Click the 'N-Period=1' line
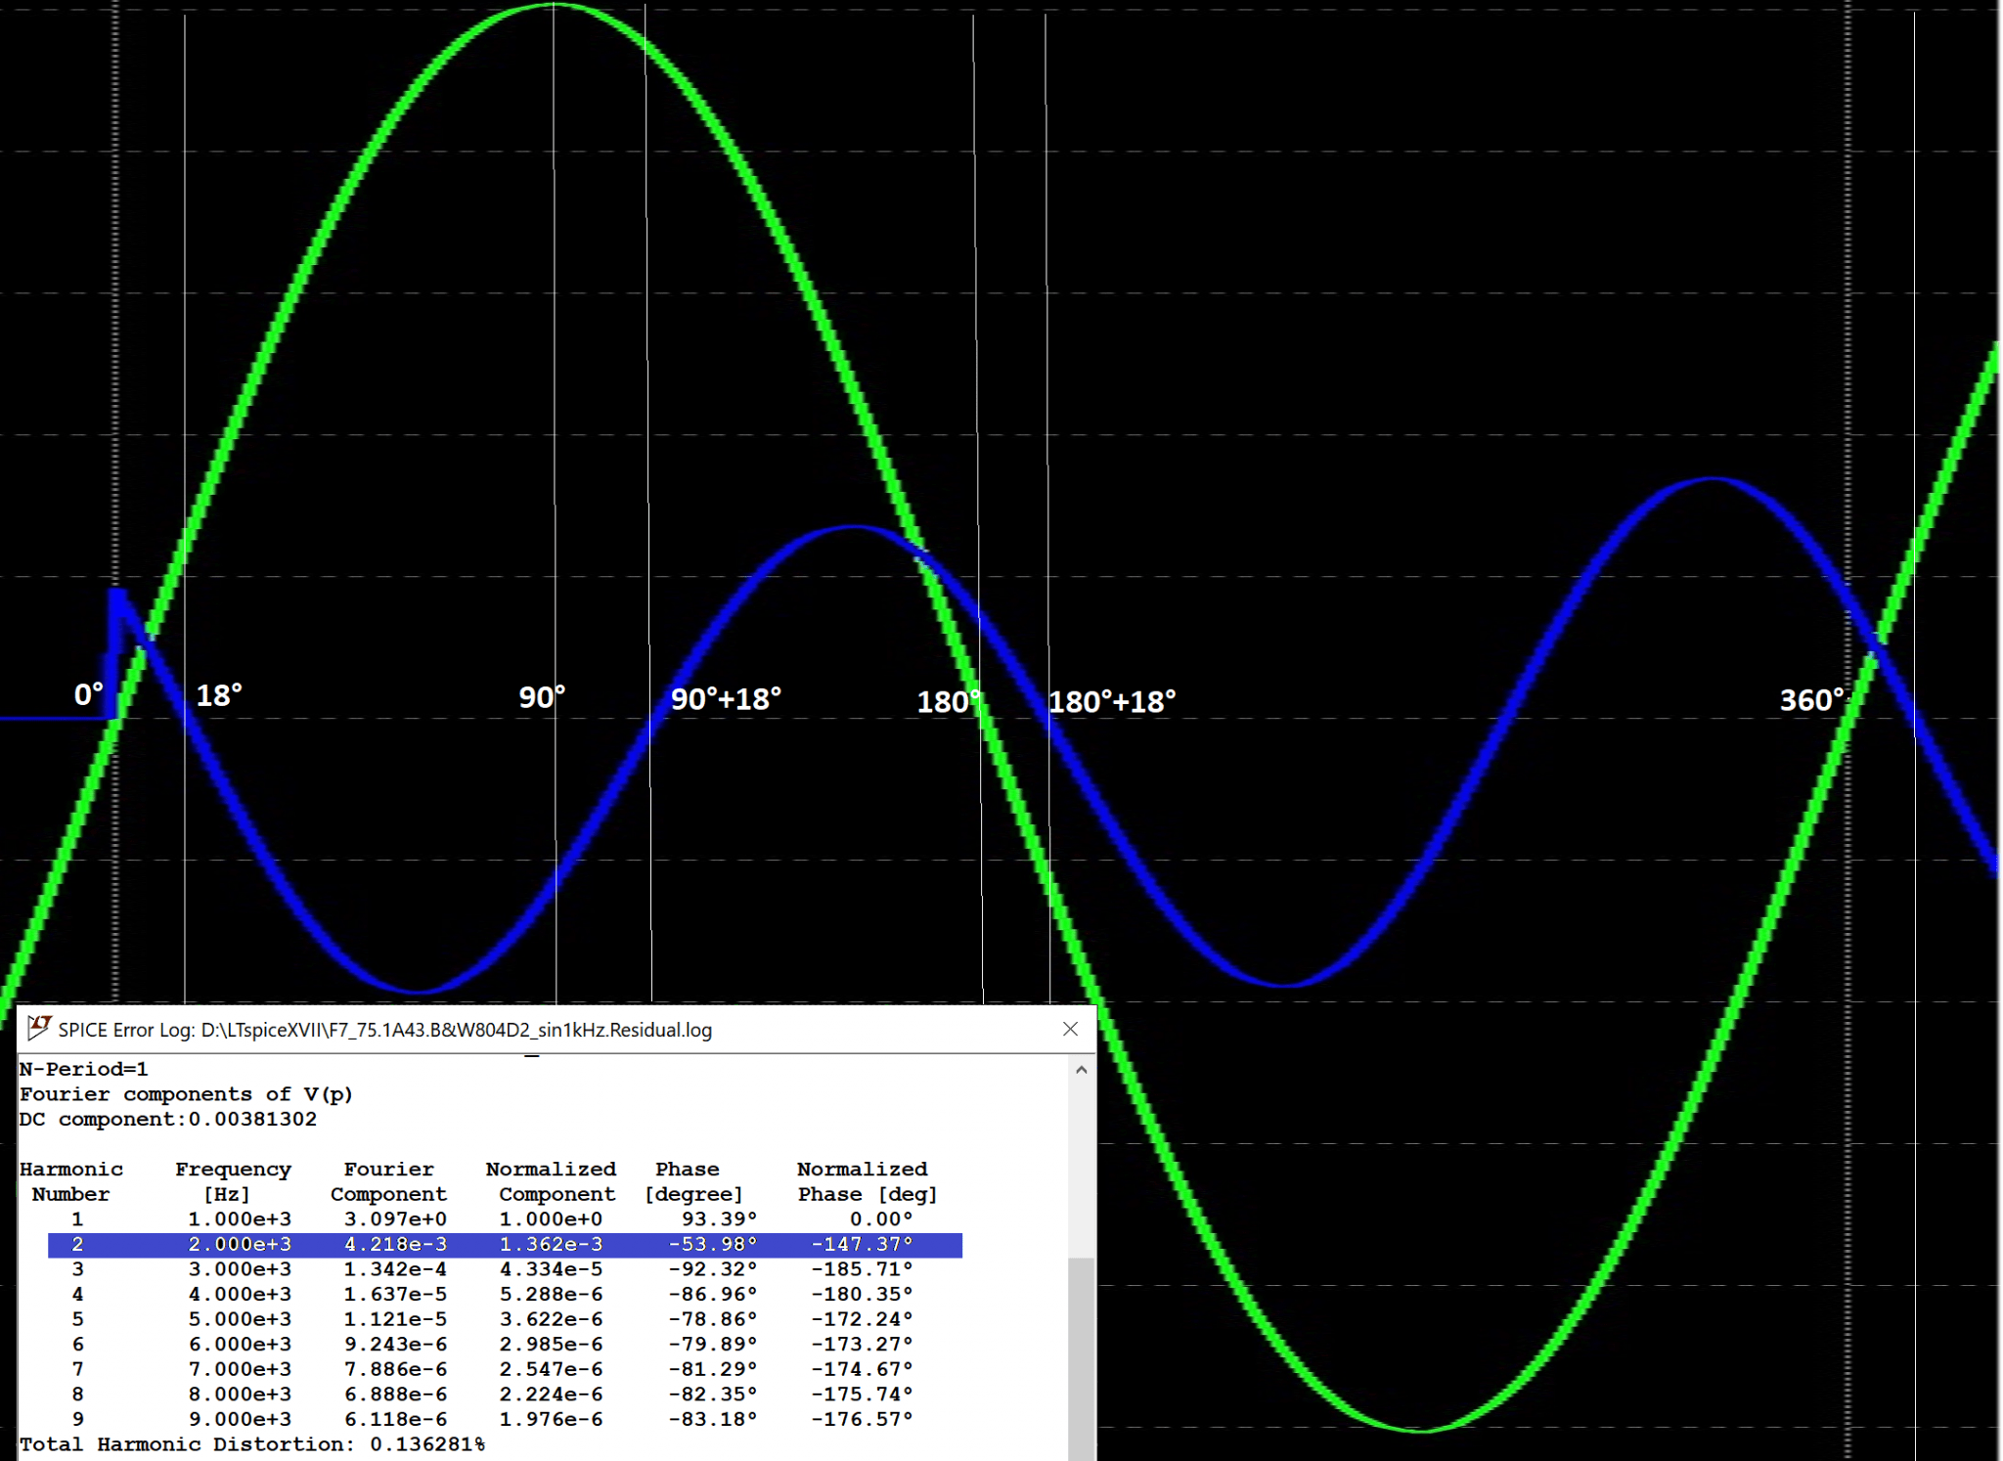 click(84, 1069)
